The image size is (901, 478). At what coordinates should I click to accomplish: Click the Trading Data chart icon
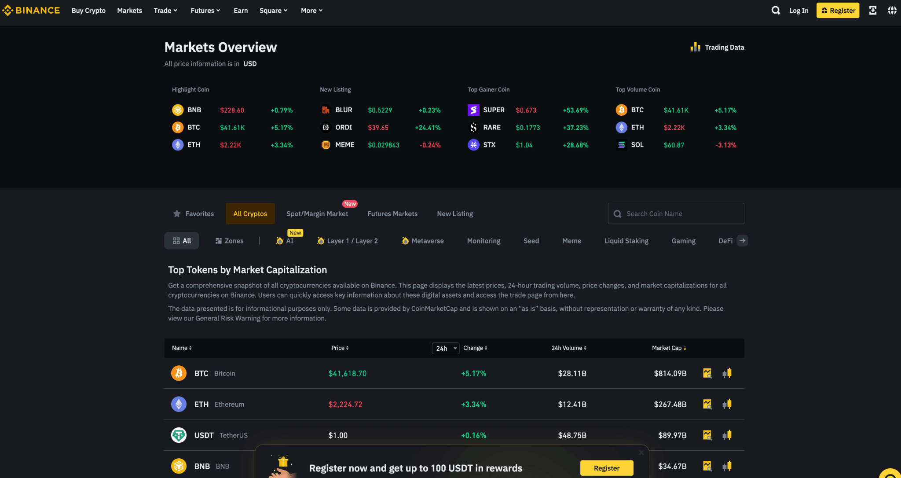coord(695,47)
